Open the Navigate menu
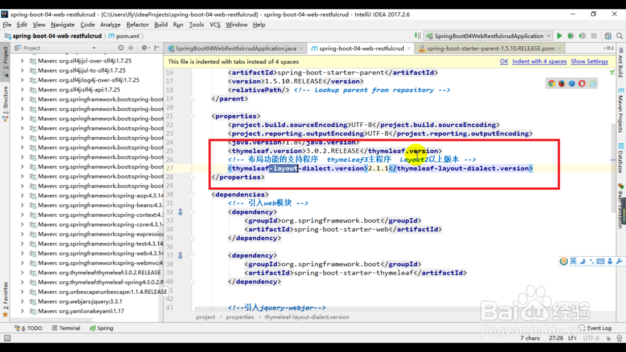 [x=63, y=25]
